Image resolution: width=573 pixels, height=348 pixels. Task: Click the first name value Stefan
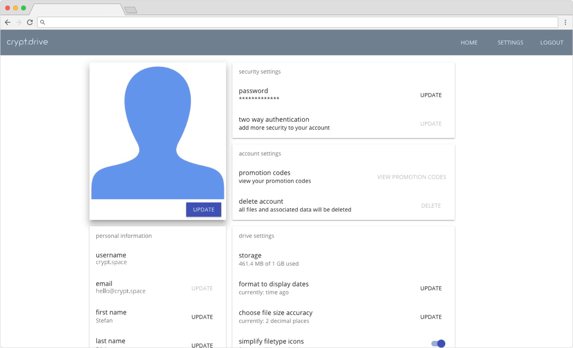104,321
